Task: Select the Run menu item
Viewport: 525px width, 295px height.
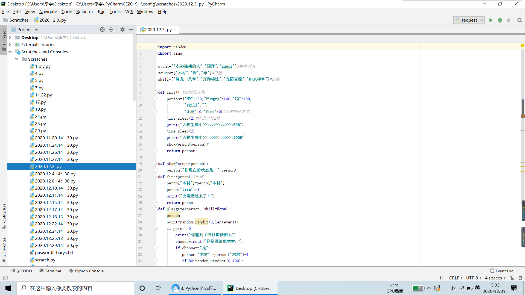Action: [101, 11]
